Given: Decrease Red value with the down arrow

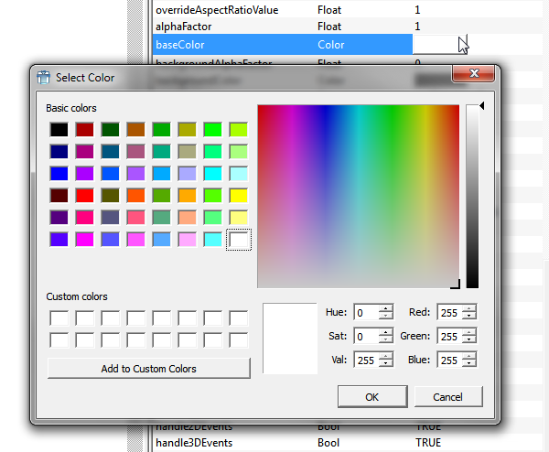Looking at the screenshot, I should [469, 317].
